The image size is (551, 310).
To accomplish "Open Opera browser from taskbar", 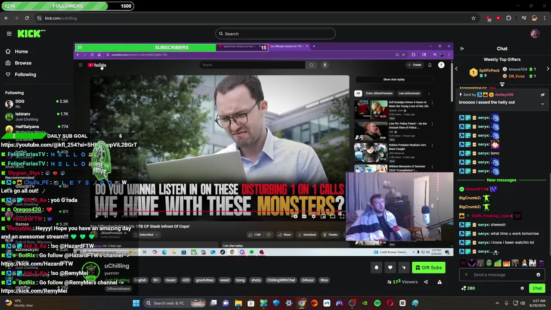I will coord(390,303).
